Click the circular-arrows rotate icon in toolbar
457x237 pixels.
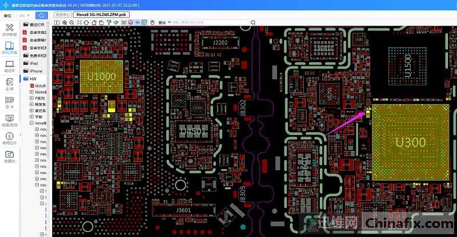pyautogui.click(x=86, y=22)
